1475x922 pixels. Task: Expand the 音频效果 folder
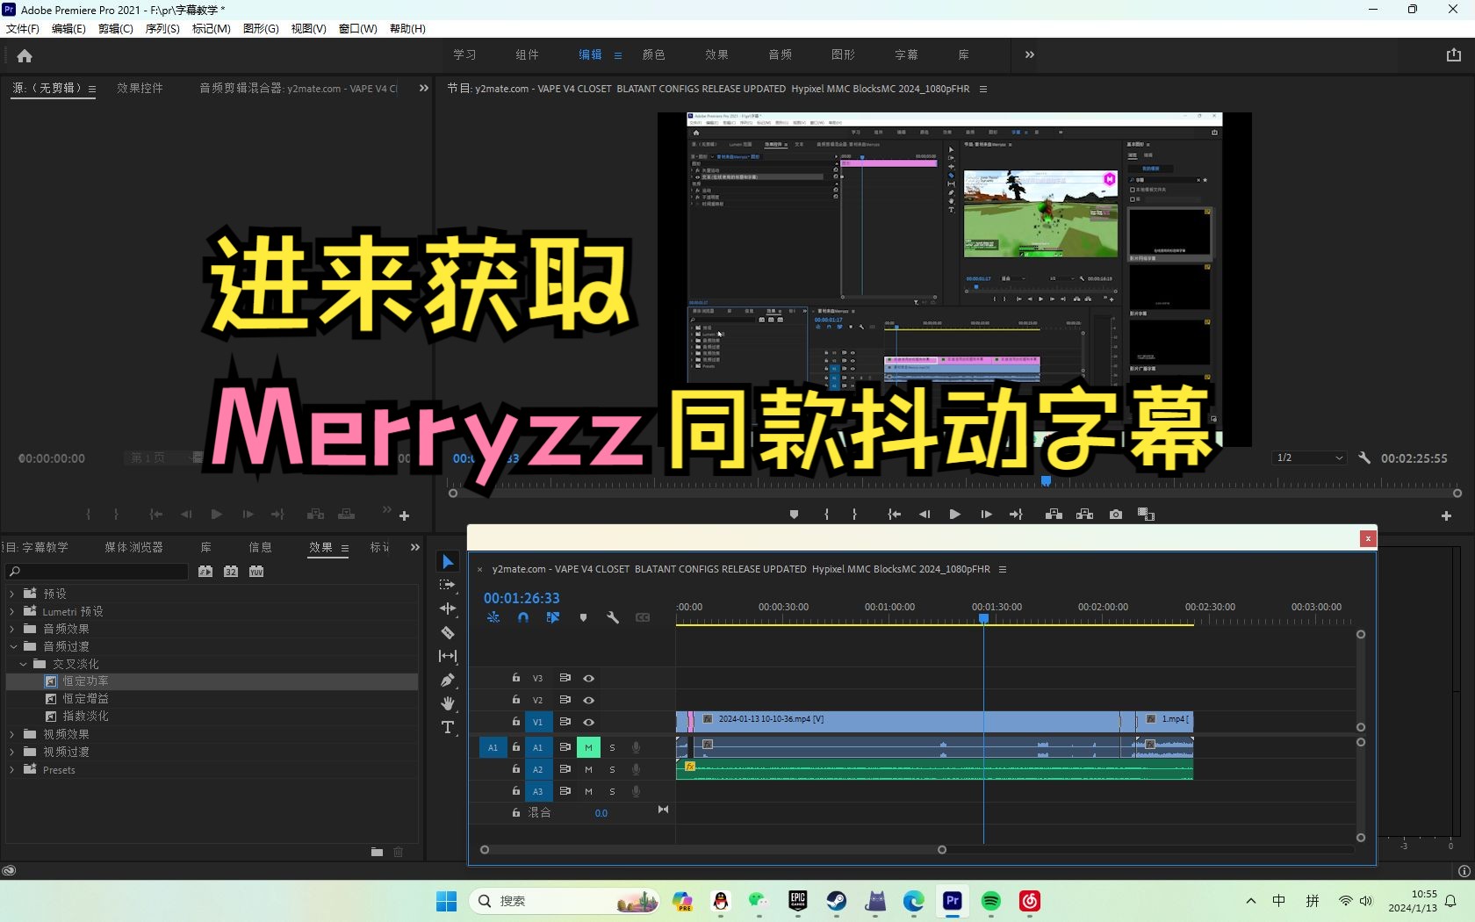12,629
